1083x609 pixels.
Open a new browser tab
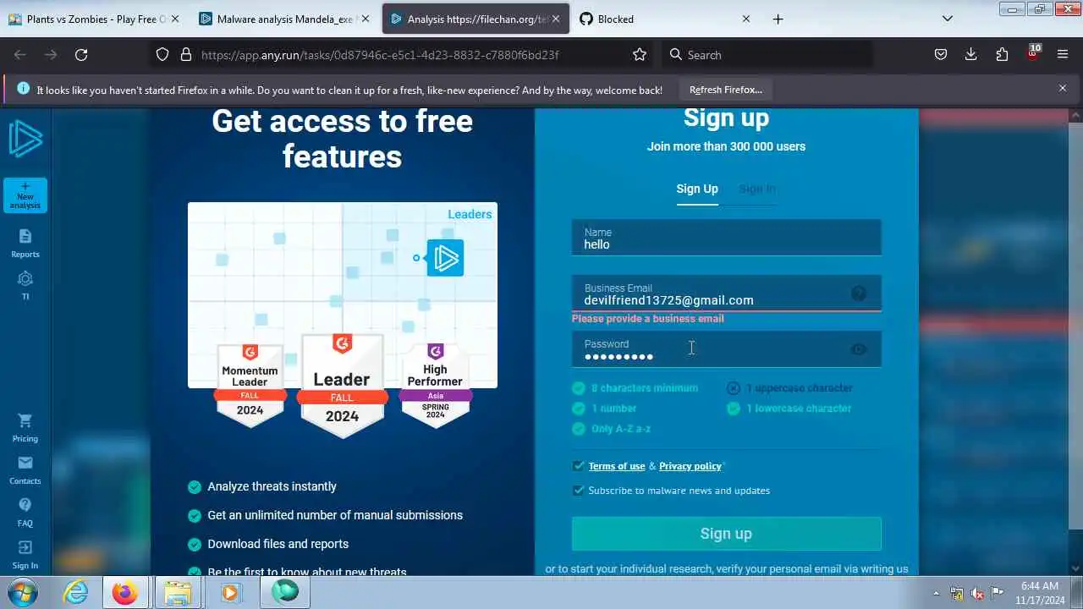click(778, 19)
